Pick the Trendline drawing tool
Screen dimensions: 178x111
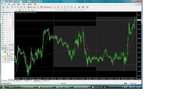tap(16, 10)
